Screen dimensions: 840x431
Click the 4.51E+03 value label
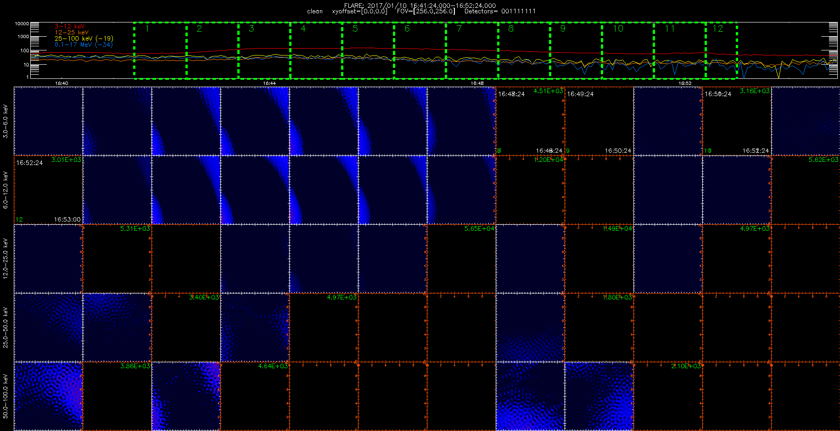click(548, 91)
